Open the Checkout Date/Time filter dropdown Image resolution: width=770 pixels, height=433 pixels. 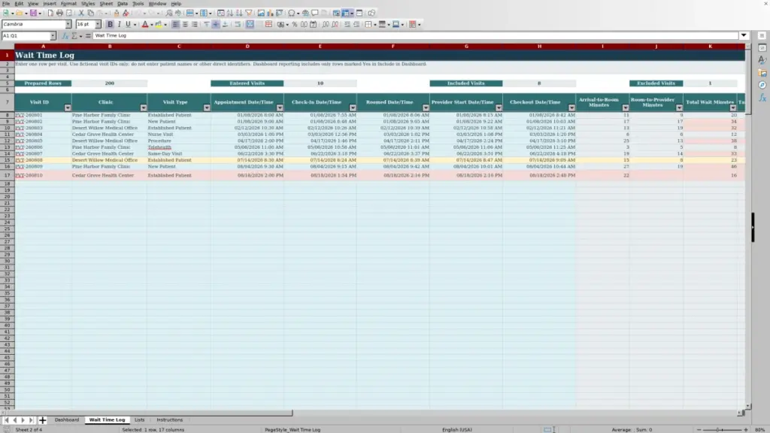coord(572,107)
